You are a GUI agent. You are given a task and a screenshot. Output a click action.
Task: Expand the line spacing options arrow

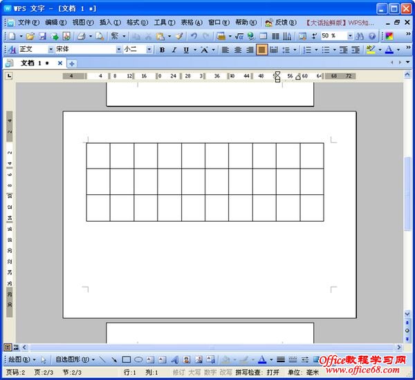pos(295,50)
